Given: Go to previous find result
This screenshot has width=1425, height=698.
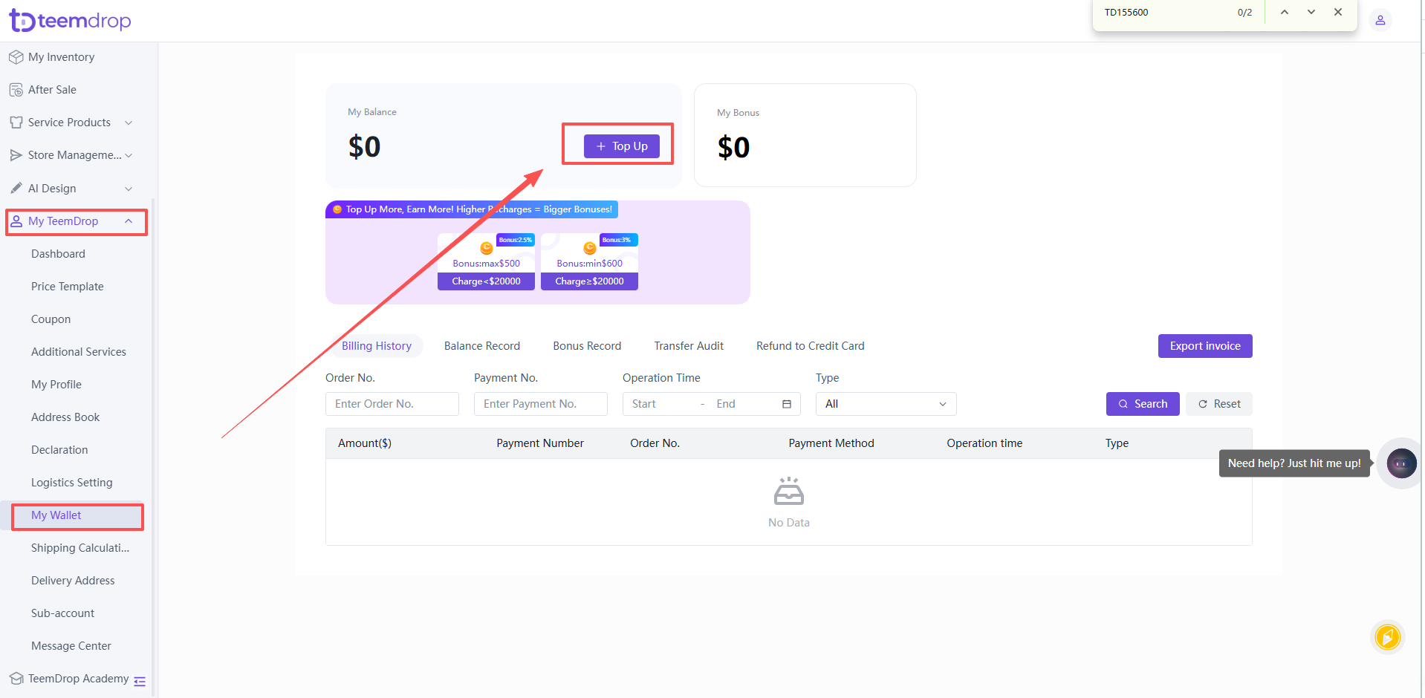Looking at the screenshot, I should (x=1284, y=12).
